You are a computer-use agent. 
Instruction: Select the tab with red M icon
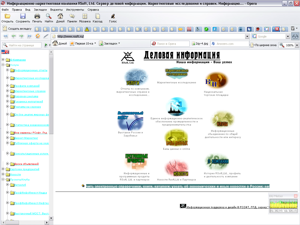pos(189,29)
